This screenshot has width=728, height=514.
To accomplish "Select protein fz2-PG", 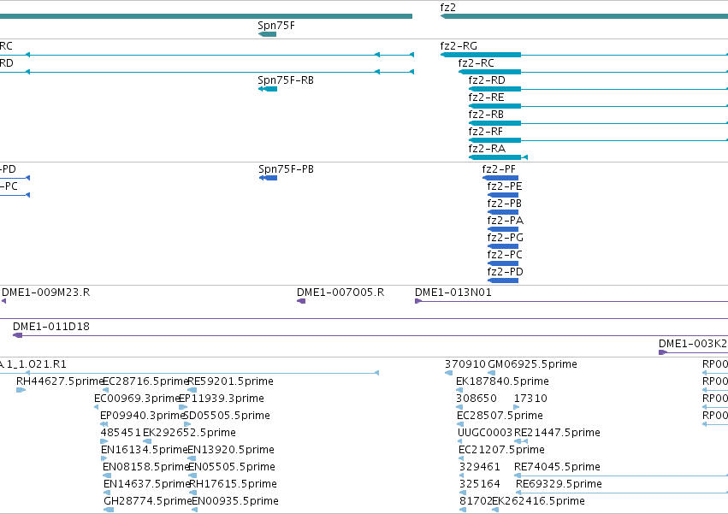I will (503, 246).
